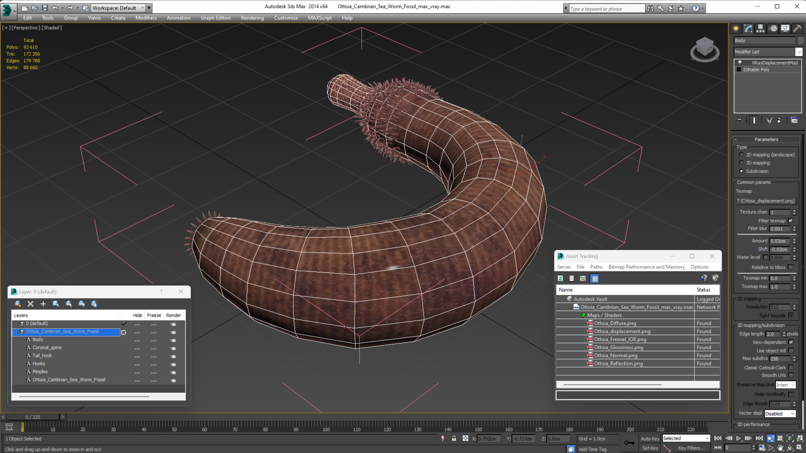This screenshot has width=806, height=453.
Task: Click the Play Animation button
Action: point(738,438)
